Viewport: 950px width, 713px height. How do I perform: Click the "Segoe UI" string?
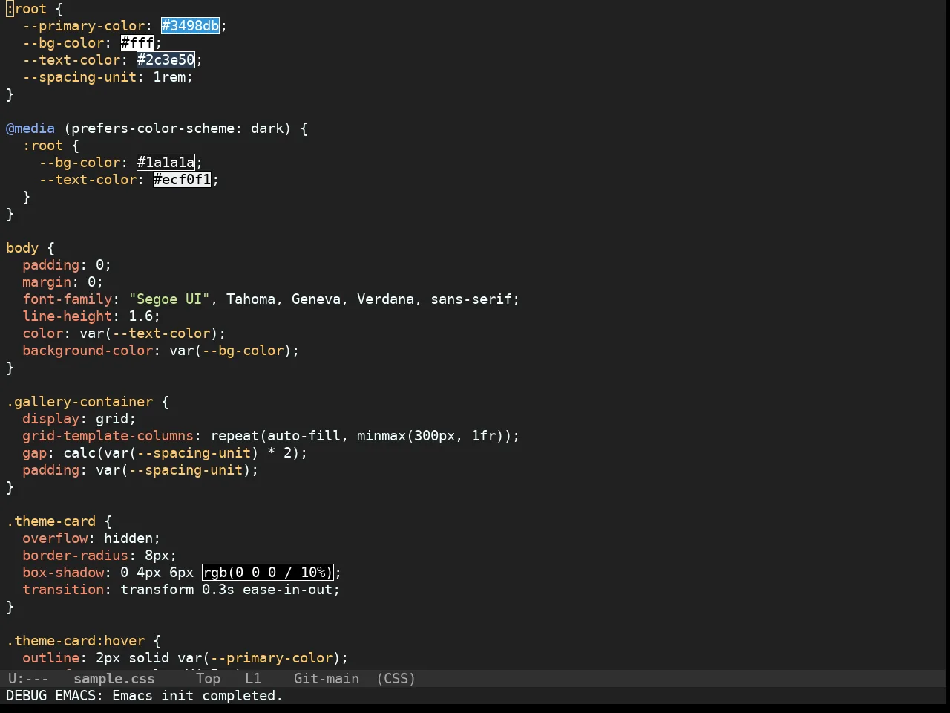point(170,299)
